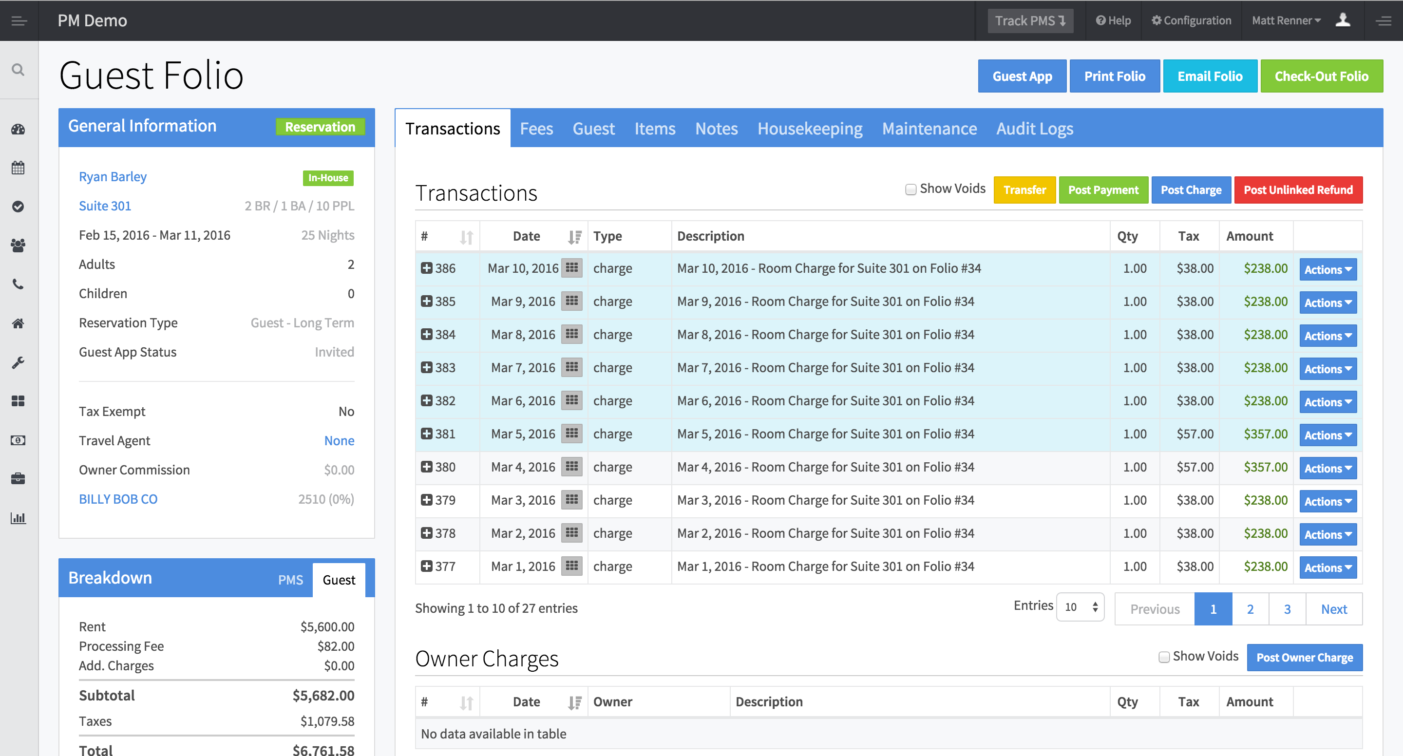
Task: Expand transaction row 386 plus icon
Action: click(x=426, y=268)
